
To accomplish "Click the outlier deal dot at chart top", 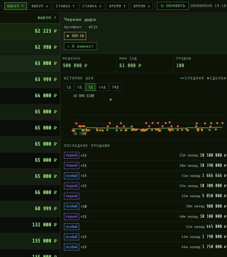I will 111,100.
